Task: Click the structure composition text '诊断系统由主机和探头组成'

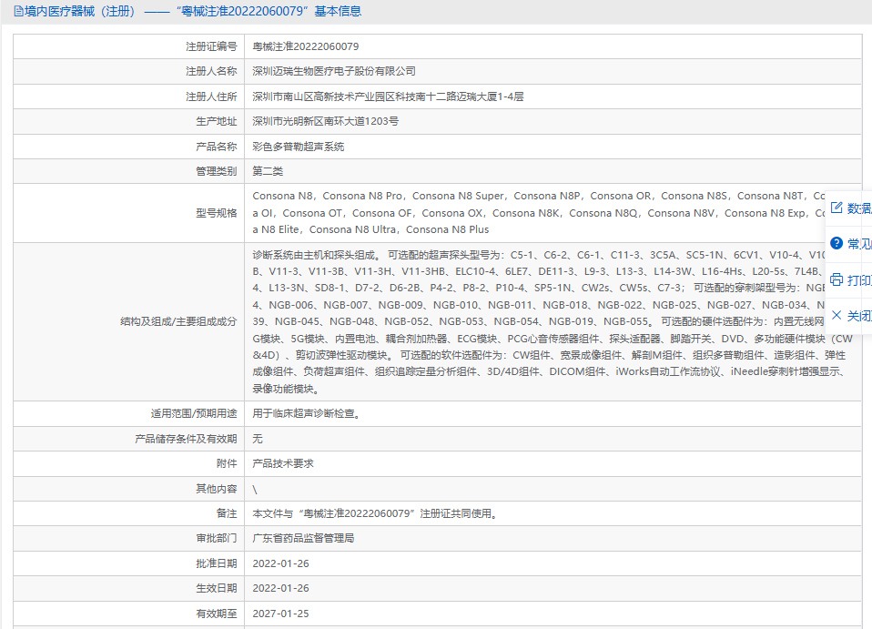Action: click(x=317, y=255)
